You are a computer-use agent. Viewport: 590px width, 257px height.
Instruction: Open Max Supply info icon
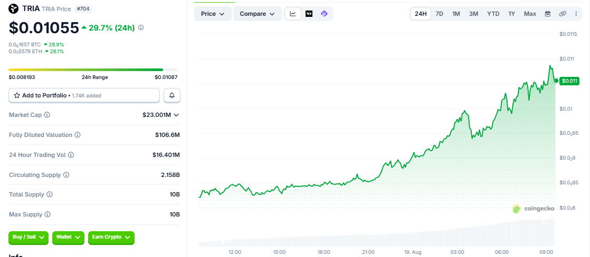pyautogui.click(x=47, y=214)
